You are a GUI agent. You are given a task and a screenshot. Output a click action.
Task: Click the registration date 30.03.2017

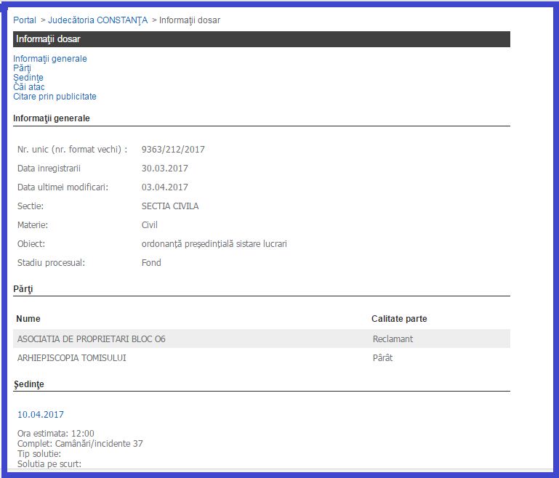(164, 169)
